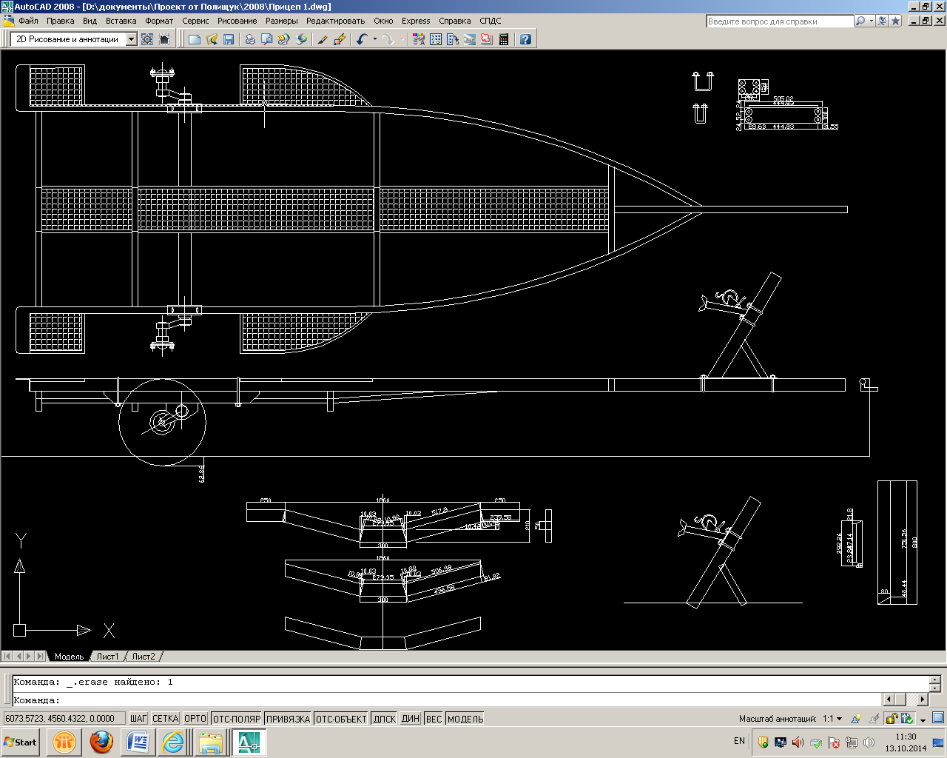Toggle СЕТКА grid display

click(x=165, y=719)
